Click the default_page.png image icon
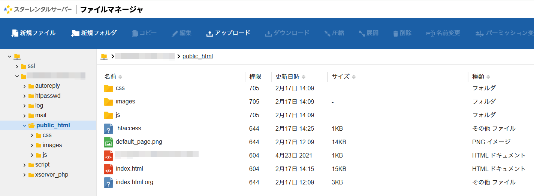534x196 pixels. (x=108, y=142)
